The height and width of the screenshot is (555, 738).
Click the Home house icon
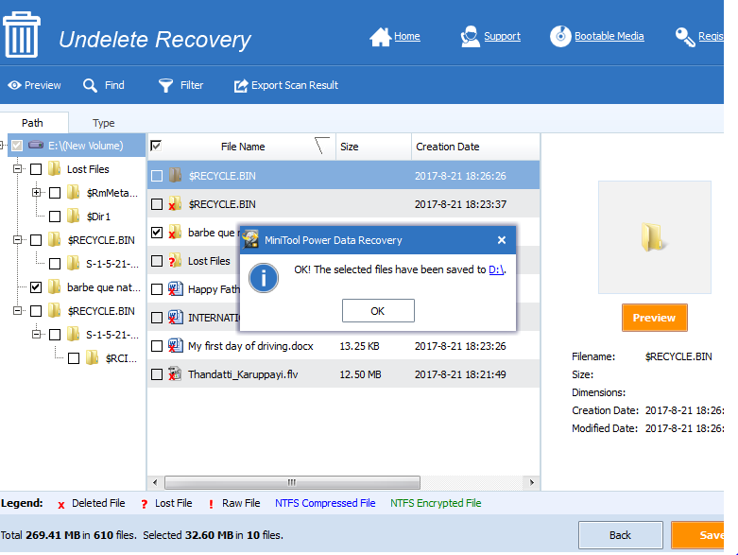380,37
